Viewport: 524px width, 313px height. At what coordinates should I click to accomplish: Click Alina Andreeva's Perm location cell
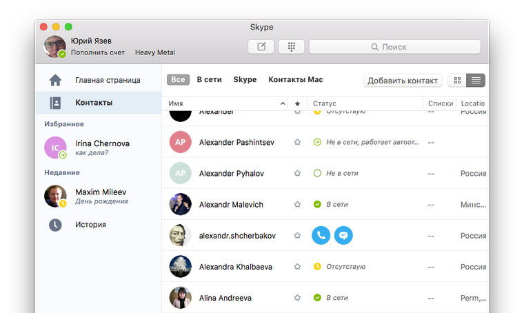pos(473,298)
